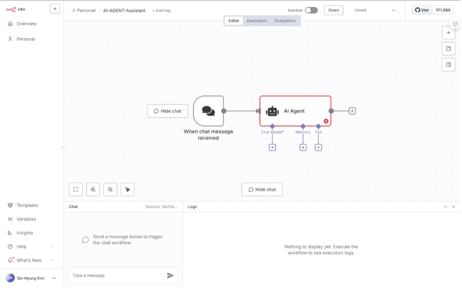Image resolution: width=462 pixels, height=289 pixels.
Task: Collapse the Logs panel chevron
Action: 454,207
